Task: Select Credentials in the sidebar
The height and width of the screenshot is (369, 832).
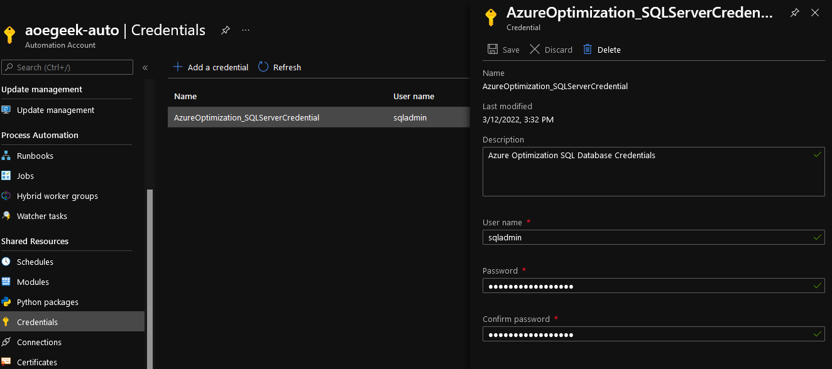Action: (72, 322)
